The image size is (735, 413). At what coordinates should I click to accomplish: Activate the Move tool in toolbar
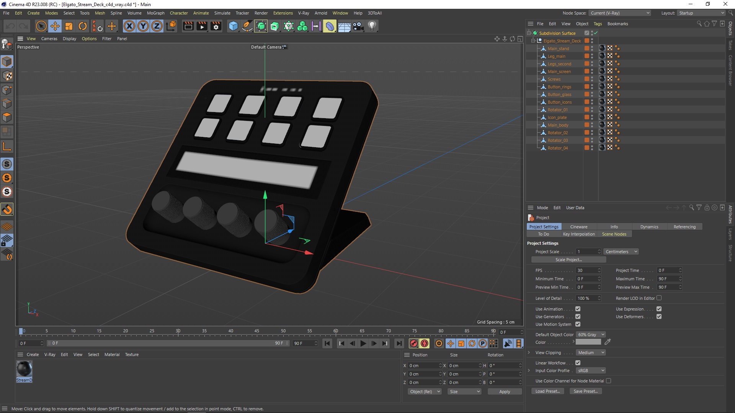click(55, 26)
